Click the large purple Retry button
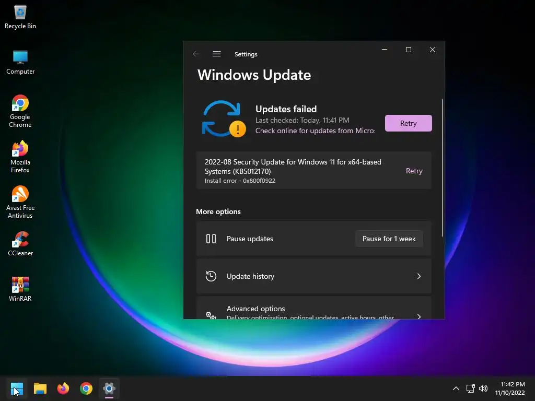The image size is (535, 401). pos(409,123)
